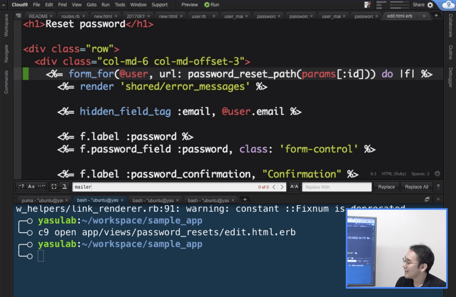Expand the Workspace side panel
This screenshot has height=297, width=456.
tap(6, 25)
